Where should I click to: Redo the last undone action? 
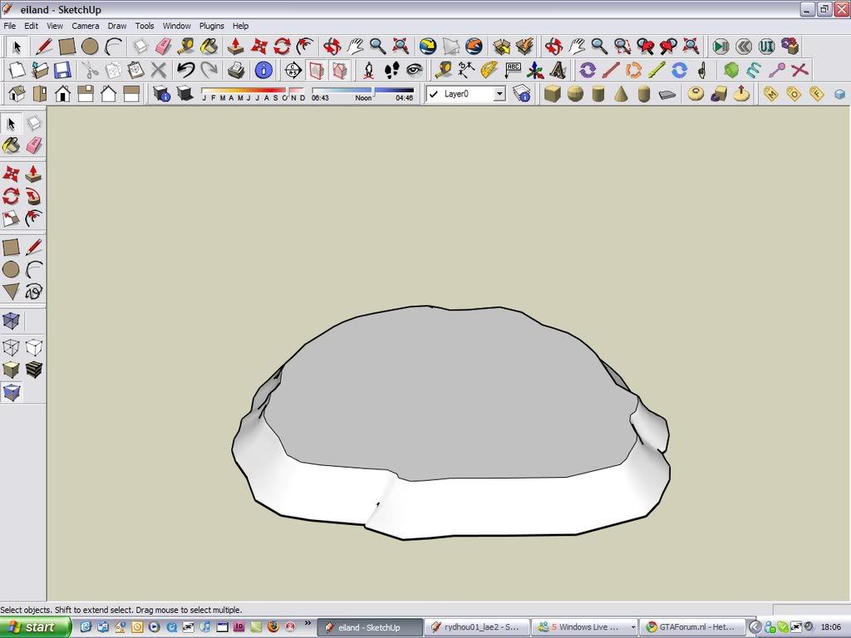pos(209,70)
